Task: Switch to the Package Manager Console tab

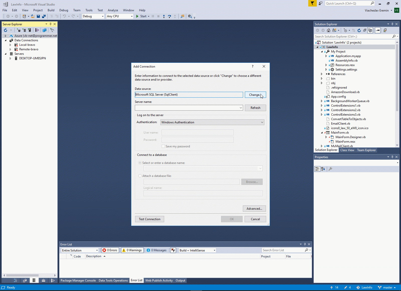Action: click(x=78, y=280)
